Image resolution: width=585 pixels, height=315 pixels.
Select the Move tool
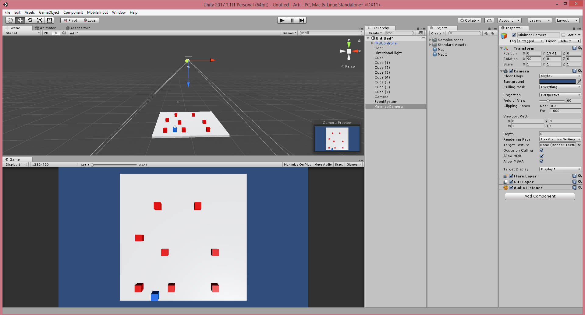20,20
